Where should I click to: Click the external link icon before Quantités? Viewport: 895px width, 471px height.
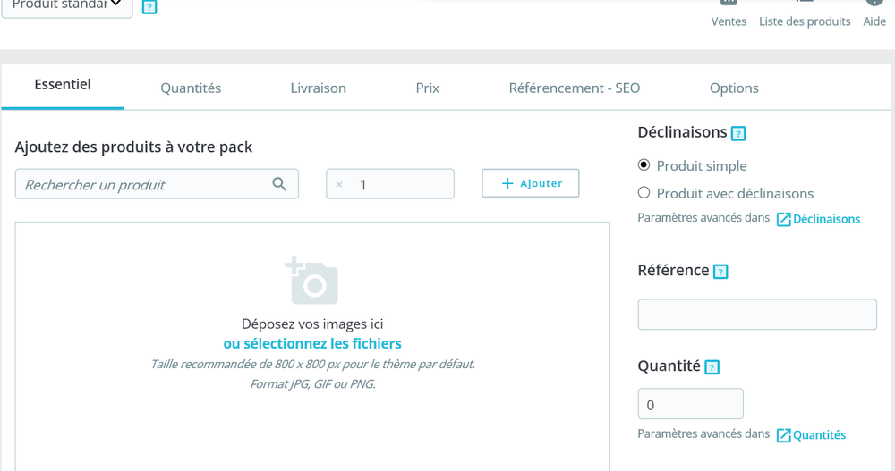point(783,435)
